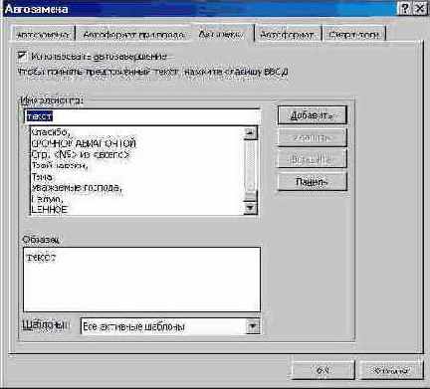Click the list scroll up arrow
The image size is (430, 389).
[250, 133]
